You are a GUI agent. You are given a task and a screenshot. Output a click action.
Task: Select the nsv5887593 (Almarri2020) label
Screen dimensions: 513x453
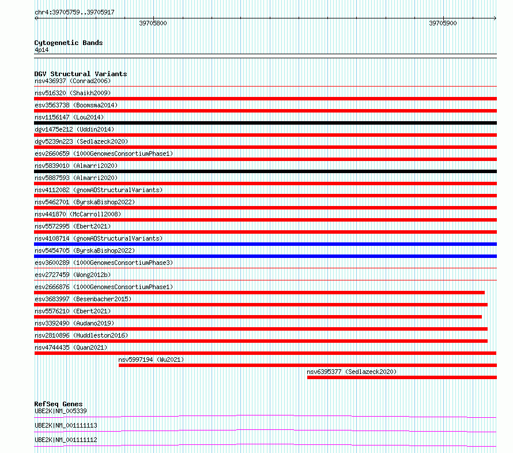pyautogui.click(x=76, y=178)
